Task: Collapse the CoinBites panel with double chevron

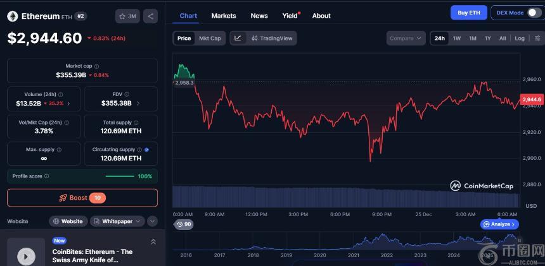Action: point(153,242)
